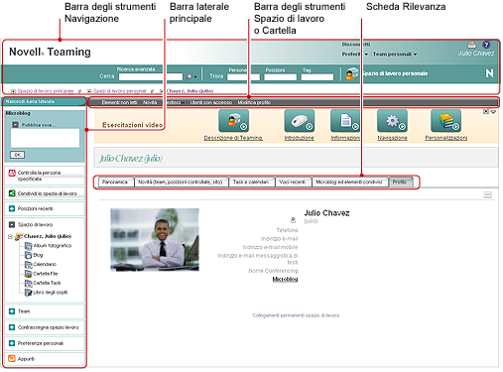Open Utenti con accesso
Viewport: 503px width, 372px height.
pyautogui.click(x=211, y=102)
